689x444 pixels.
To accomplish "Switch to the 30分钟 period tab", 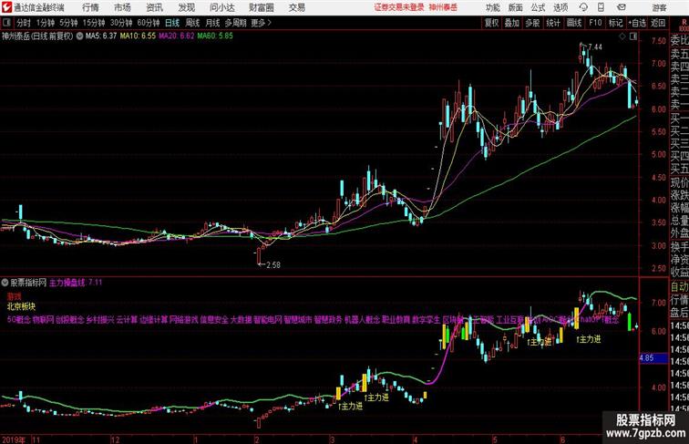I will pos(121,23).
